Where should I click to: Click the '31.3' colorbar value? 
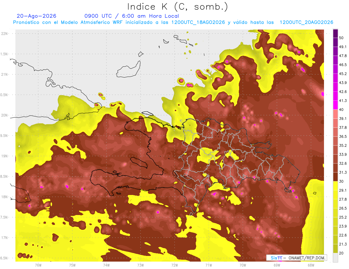click(x=343, y=172)
